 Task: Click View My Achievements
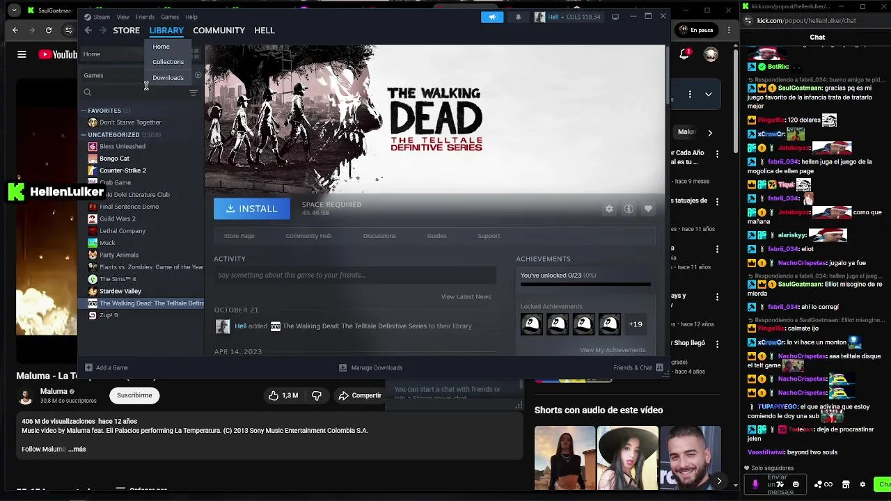[613, 350]
